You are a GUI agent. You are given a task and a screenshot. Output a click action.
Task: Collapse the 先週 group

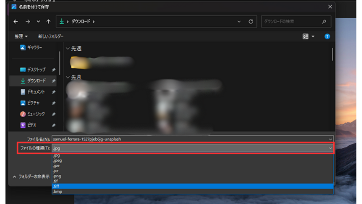(x=68, y=49)
